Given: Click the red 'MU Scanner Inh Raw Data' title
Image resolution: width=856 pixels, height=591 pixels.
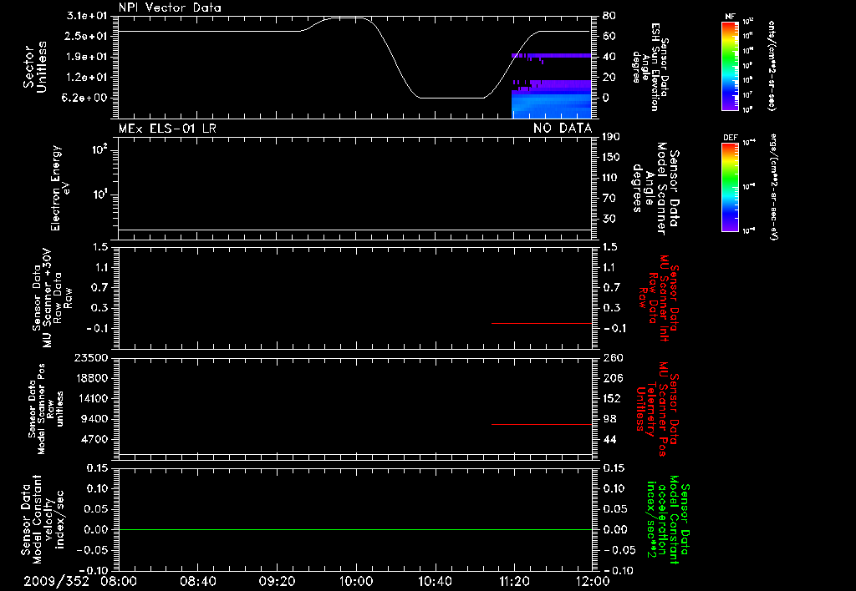Looking at the screenshot, I should tap(658, 298).
